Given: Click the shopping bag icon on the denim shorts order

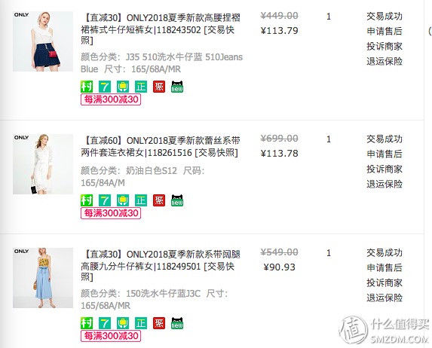Looking at the screenshot, I should click(123, 87).
